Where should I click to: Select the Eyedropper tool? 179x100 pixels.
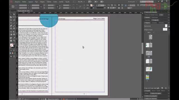click(14, 38)
